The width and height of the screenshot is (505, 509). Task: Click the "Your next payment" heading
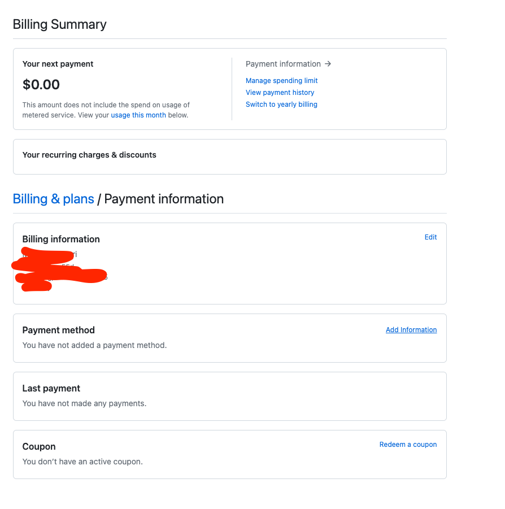(58, 64)
